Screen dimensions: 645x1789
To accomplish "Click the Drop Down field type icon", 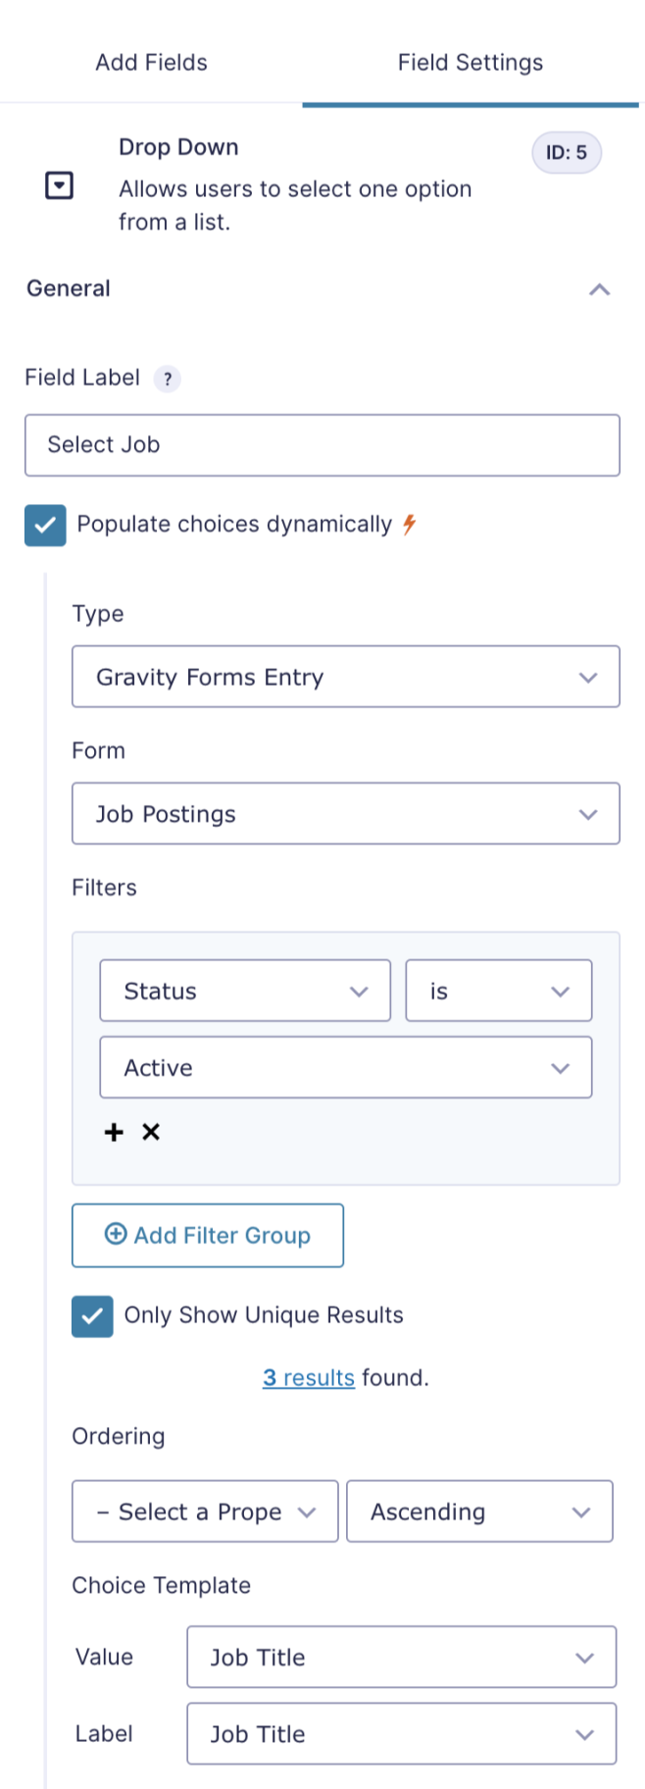I will (x=58, y=184).
